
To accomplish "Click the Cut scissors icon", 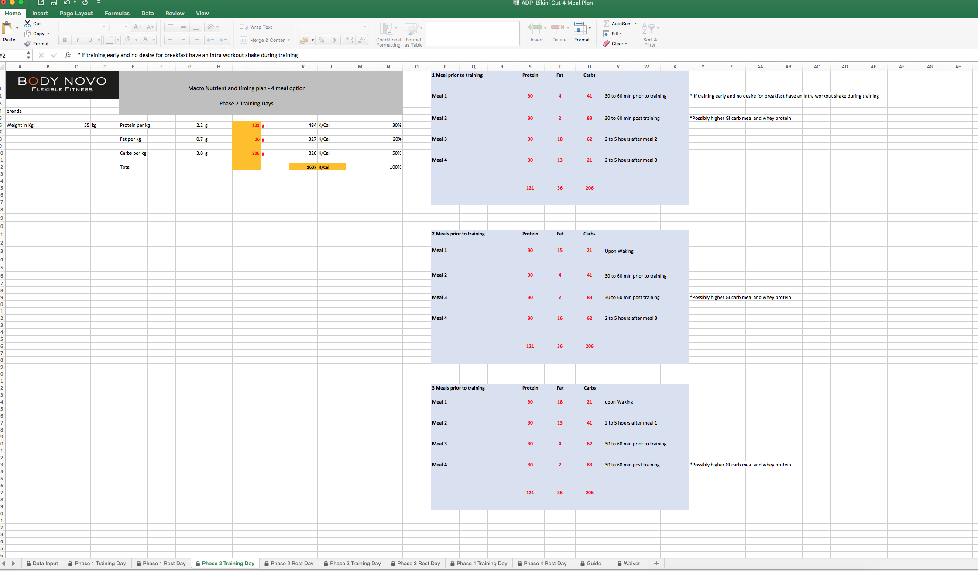I will 27,24.
